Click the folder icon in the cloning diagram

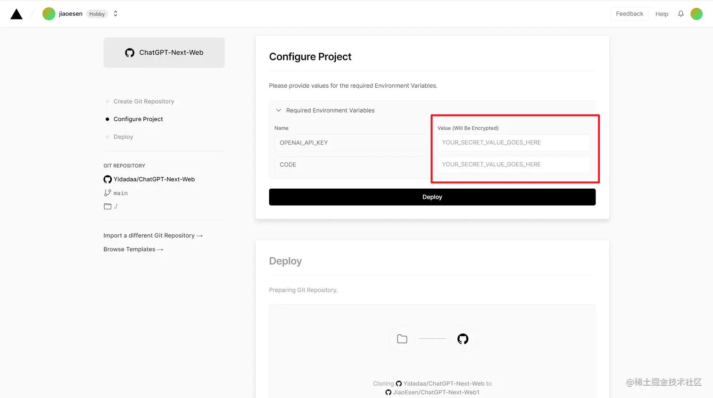[402, 339]
